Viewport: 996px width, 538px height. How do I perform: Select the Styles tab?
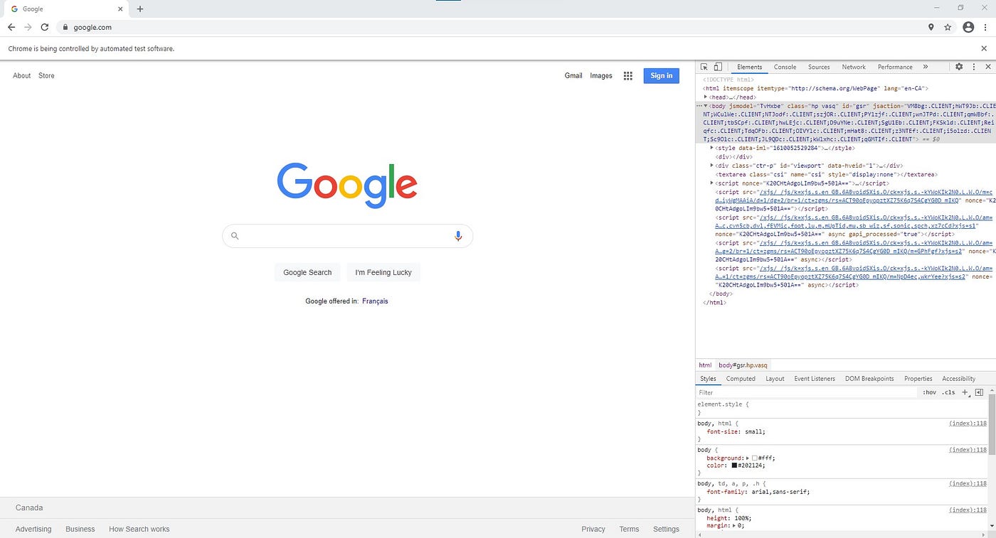[708, 379]
